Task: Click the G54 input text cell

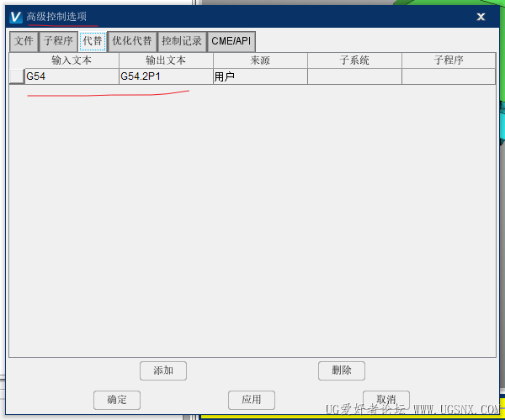Action: click(x=72, y=76)
